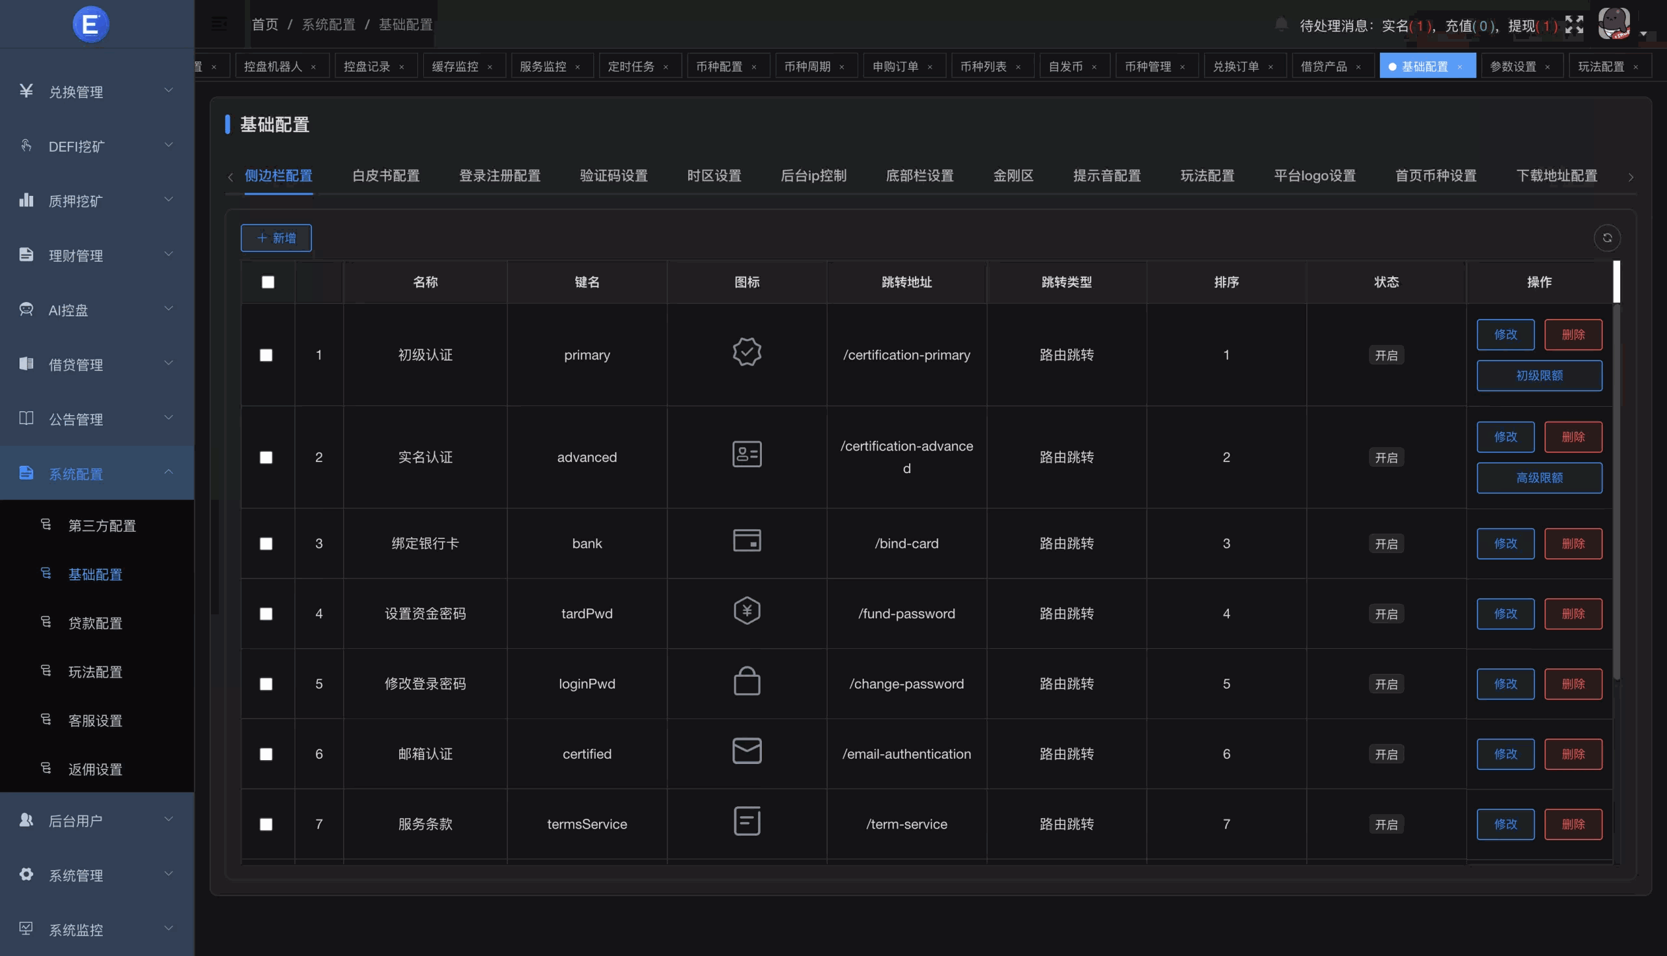This screenshot has width=1667, height=956.
Task: Click the user avatar in top right
Action: pyautogui.click(x=1614, y=23)
